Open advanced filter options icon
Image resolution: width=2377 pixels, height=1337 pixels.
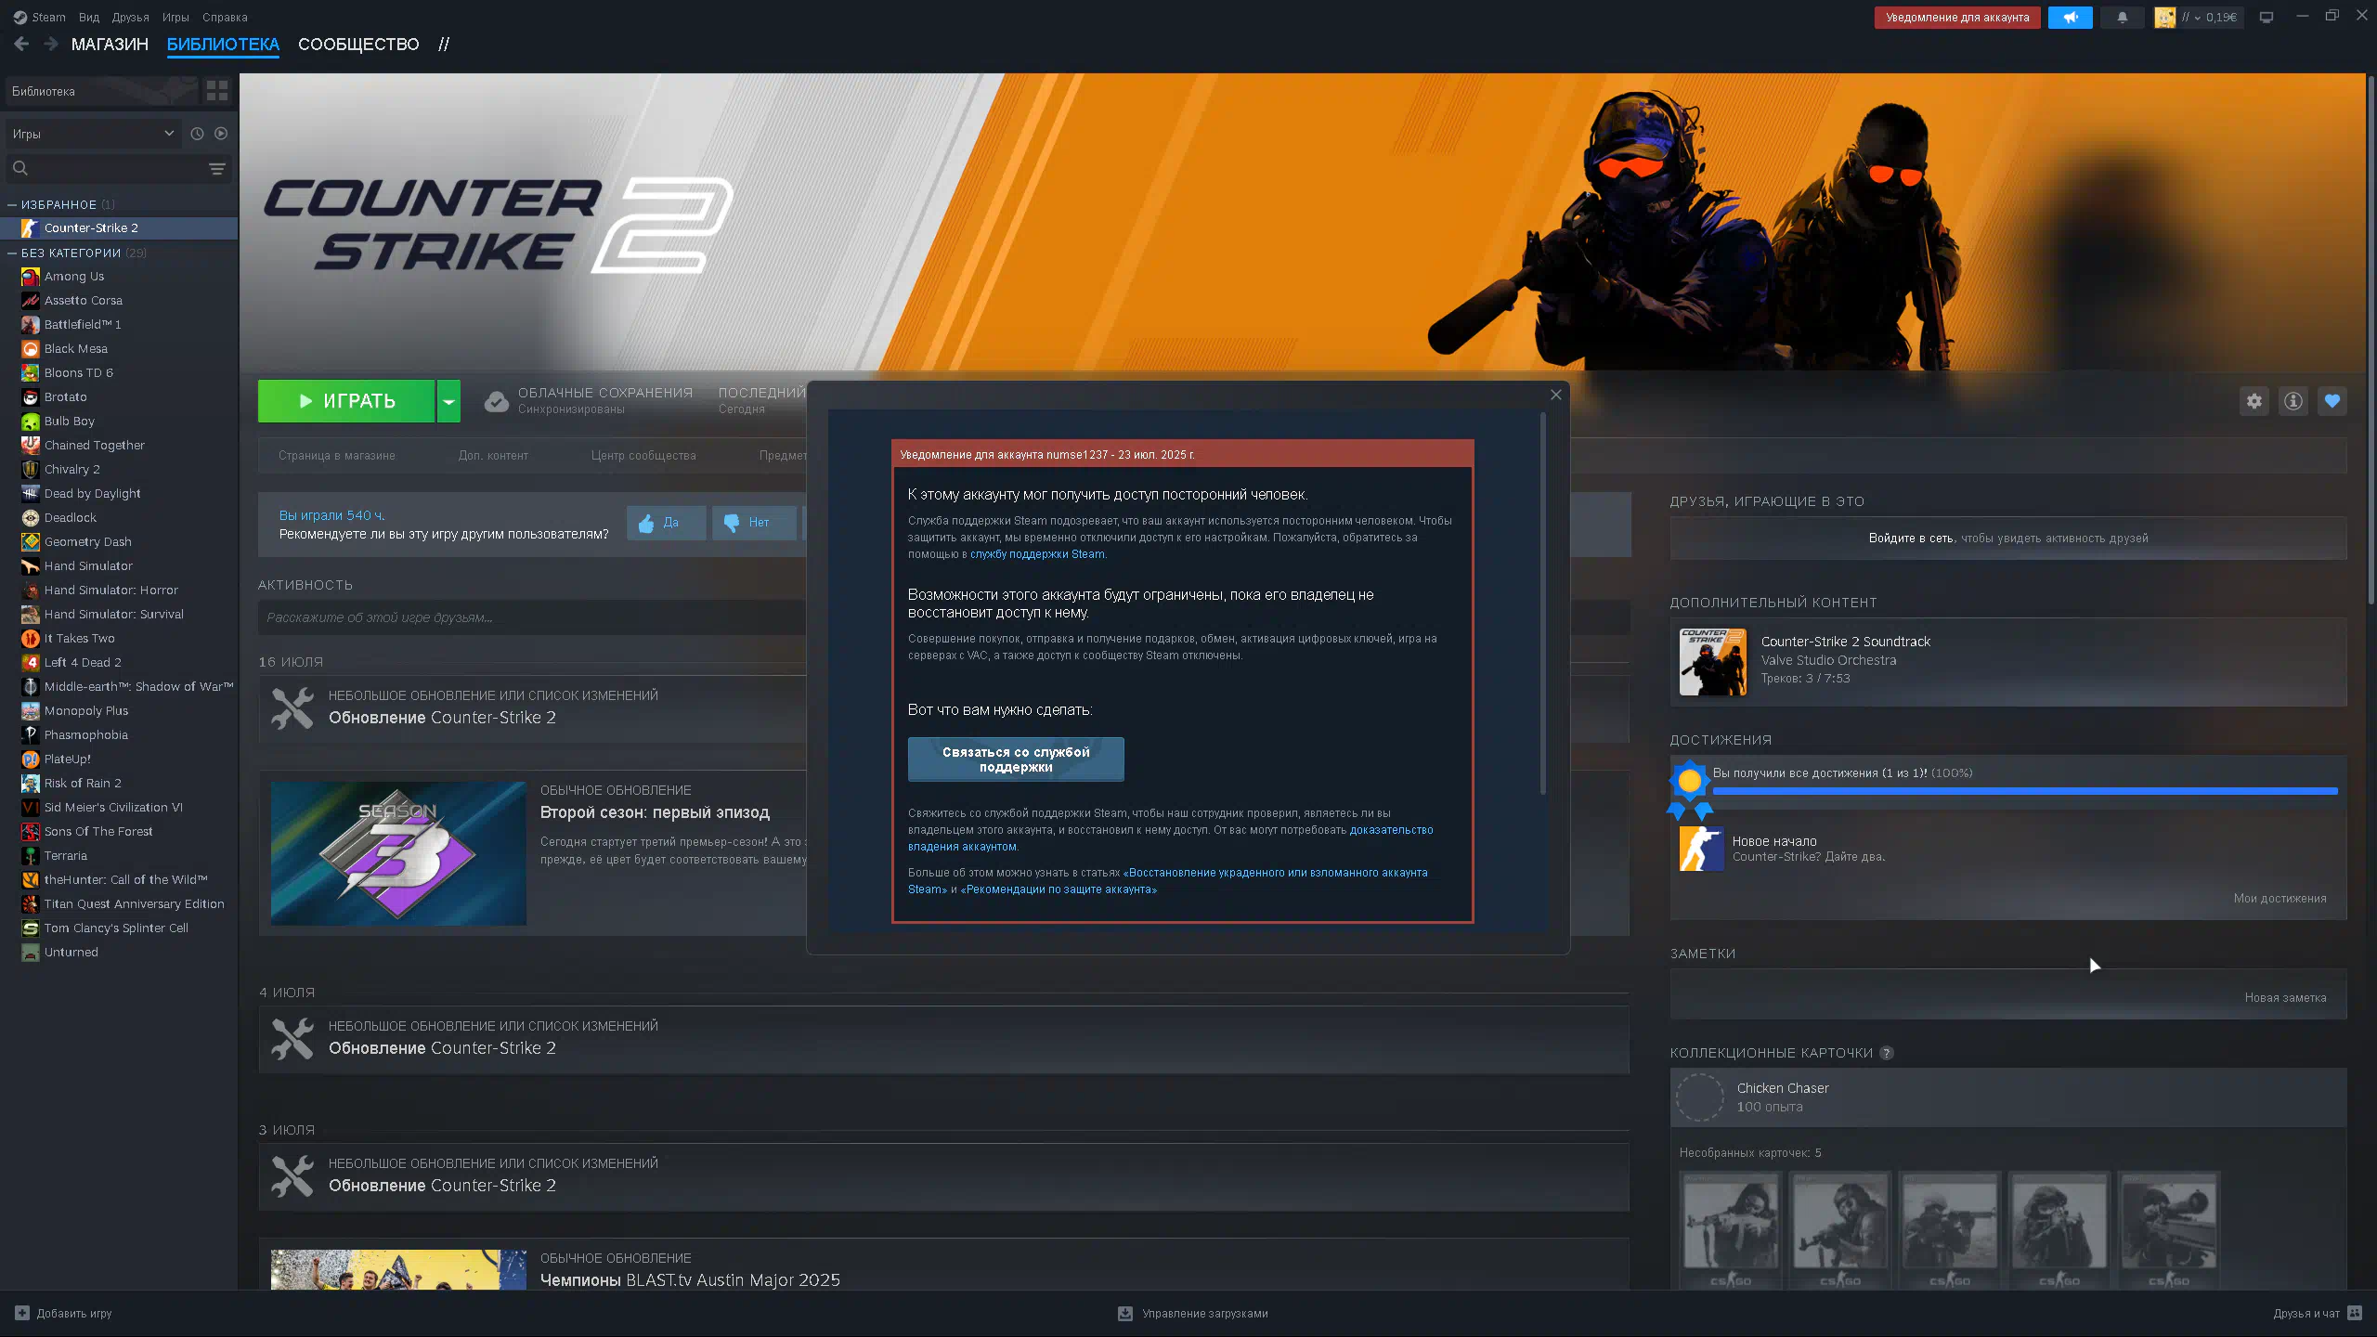point(217,168)
